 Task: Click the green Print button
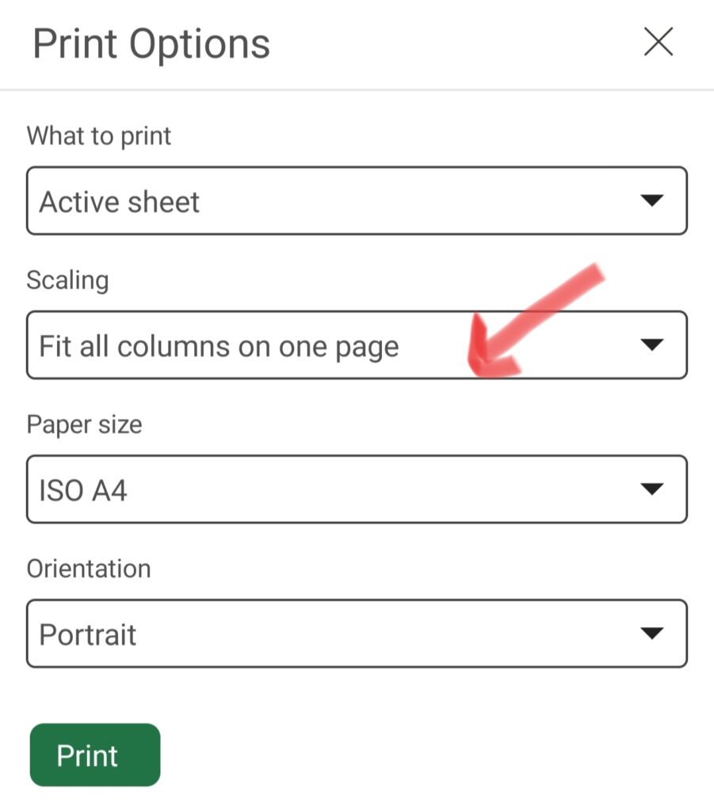click(x=95, y=755)
